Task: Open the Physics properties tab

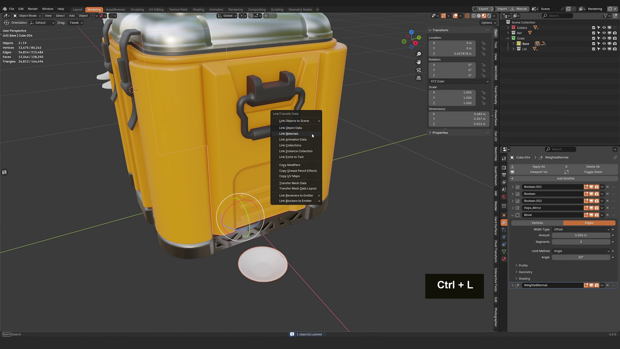Action: tap(504, 237)
